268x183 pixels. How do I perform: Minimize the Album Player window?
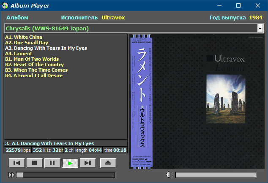(x=219, y=5)
